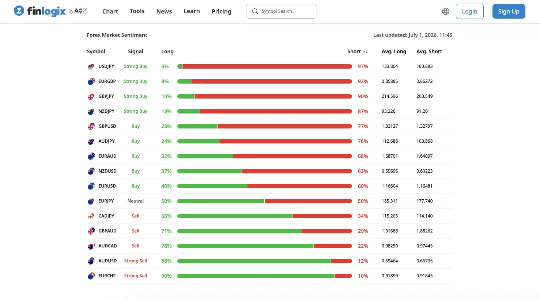Screen dimensions: 540x300
Task: Click the USDJPY flag icon
Action: (x=91, y=67)
